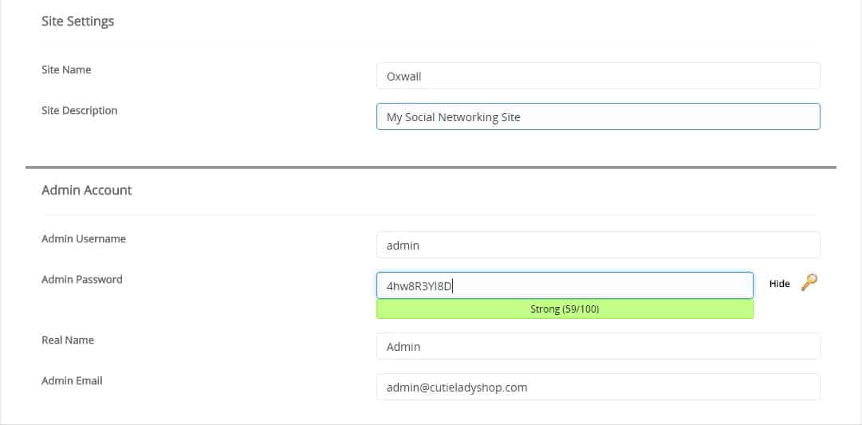Focus the Site Name field containing Oxwall
The width and height of the screenshot is (862, 425).
click(x=598, y=76)
